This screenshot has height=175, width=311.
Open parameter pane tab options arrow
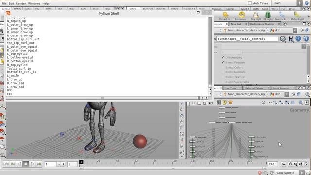[x=309, y=24]
